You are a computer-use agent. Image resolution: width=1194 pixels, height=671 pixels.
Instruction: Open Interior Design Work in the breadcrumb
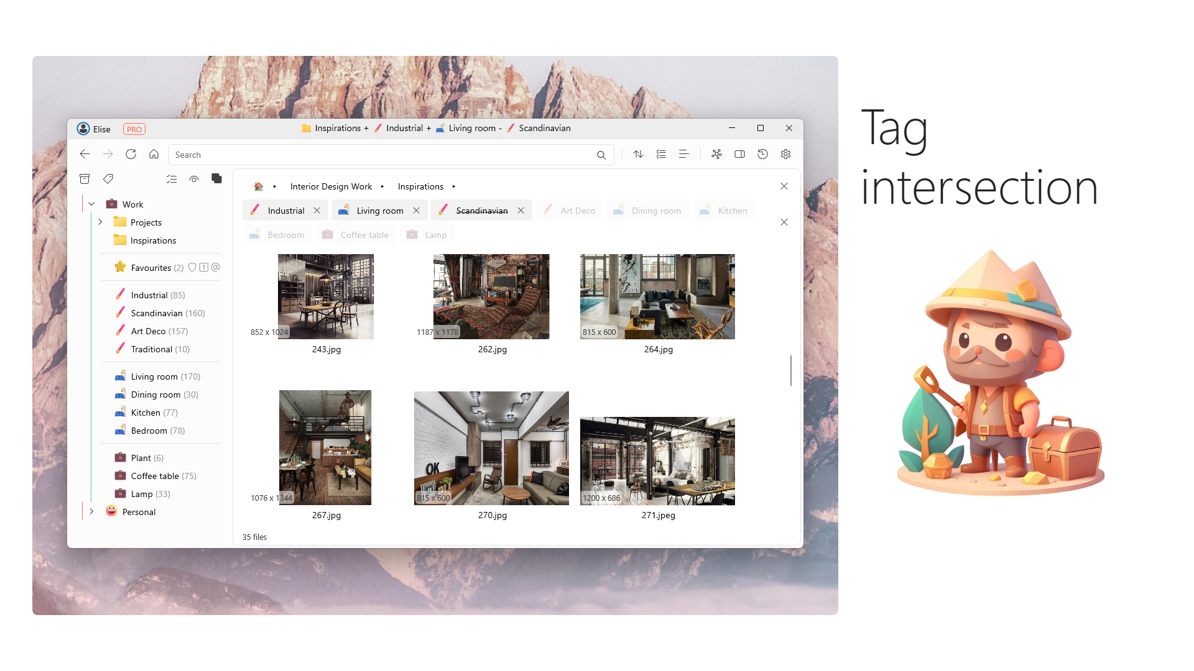pyautogui.click(x=331, y=186)
